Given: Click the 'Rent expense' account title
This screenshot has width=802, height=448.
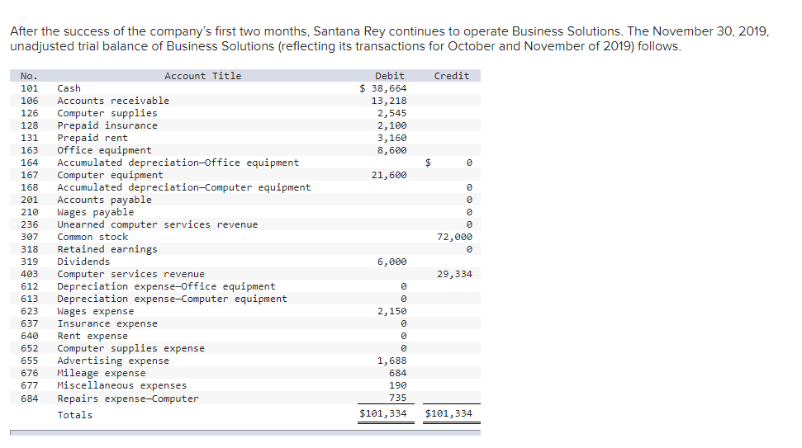Looking at the screenshot, I should pos(92,336).
